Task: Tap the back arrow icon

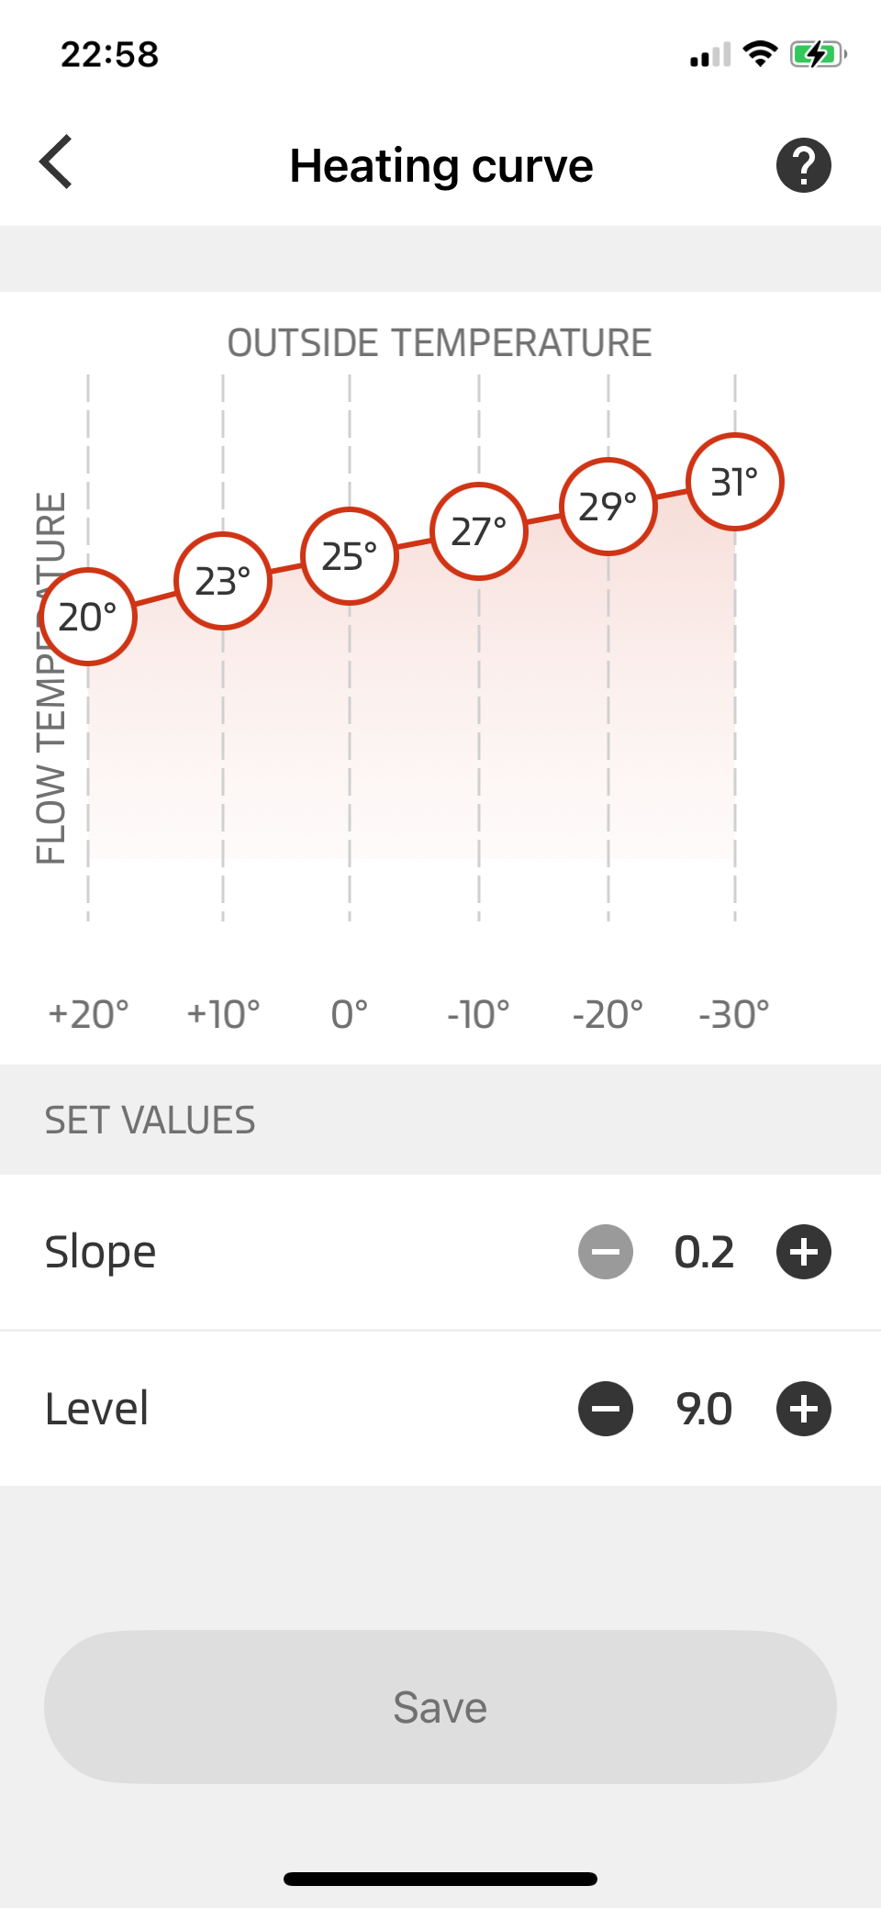Action: (56, 162)
